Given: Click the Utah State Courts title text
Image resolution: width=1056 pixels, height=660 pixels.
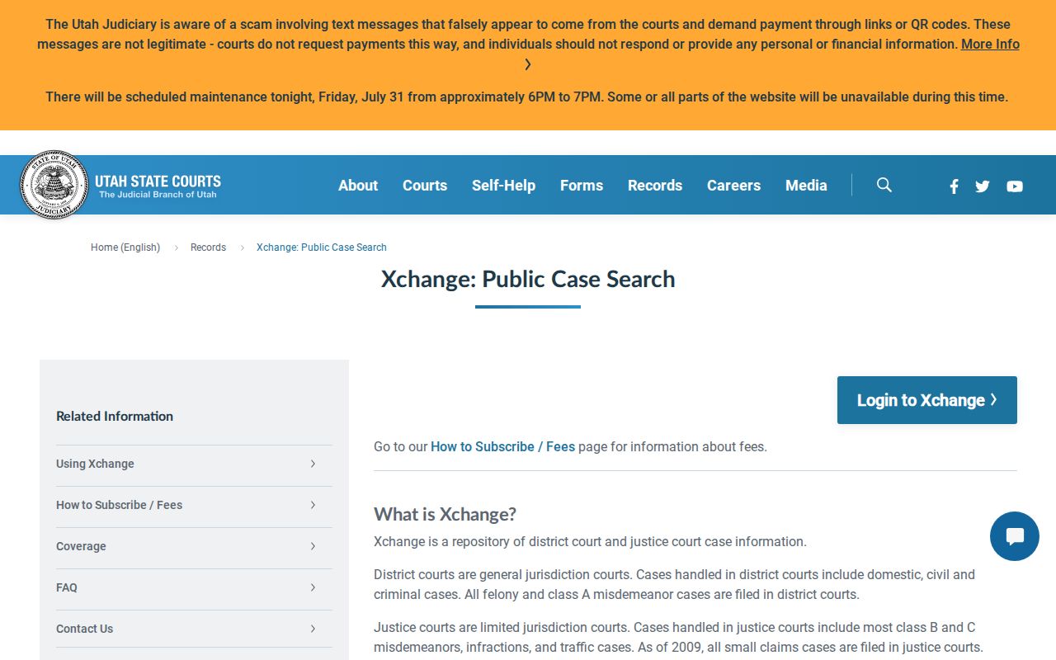Looking at the screenshot, I should point(158,181).
